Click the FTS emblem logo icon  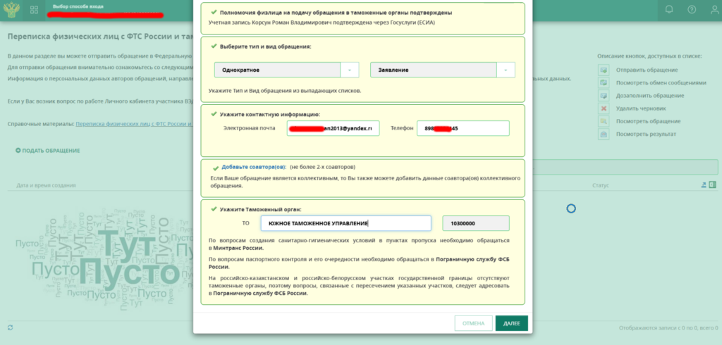[11, 10]
